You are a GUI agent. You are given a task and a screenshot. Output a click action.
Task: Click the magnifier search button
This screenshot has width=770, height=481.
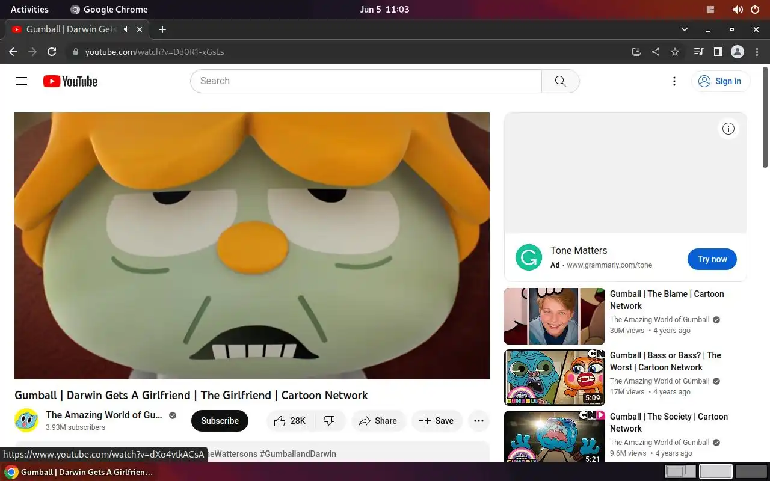click(x=560, y=81)
